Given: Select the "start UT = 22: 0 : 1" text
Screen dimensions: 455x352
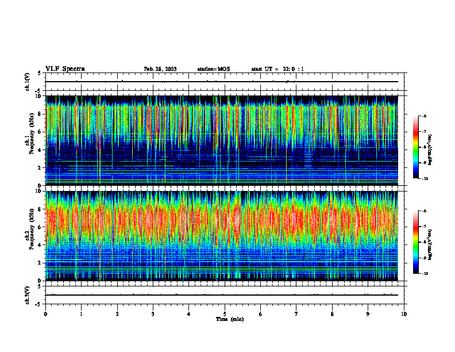Looking at the screenshot, I should click(x=277, y=69).
